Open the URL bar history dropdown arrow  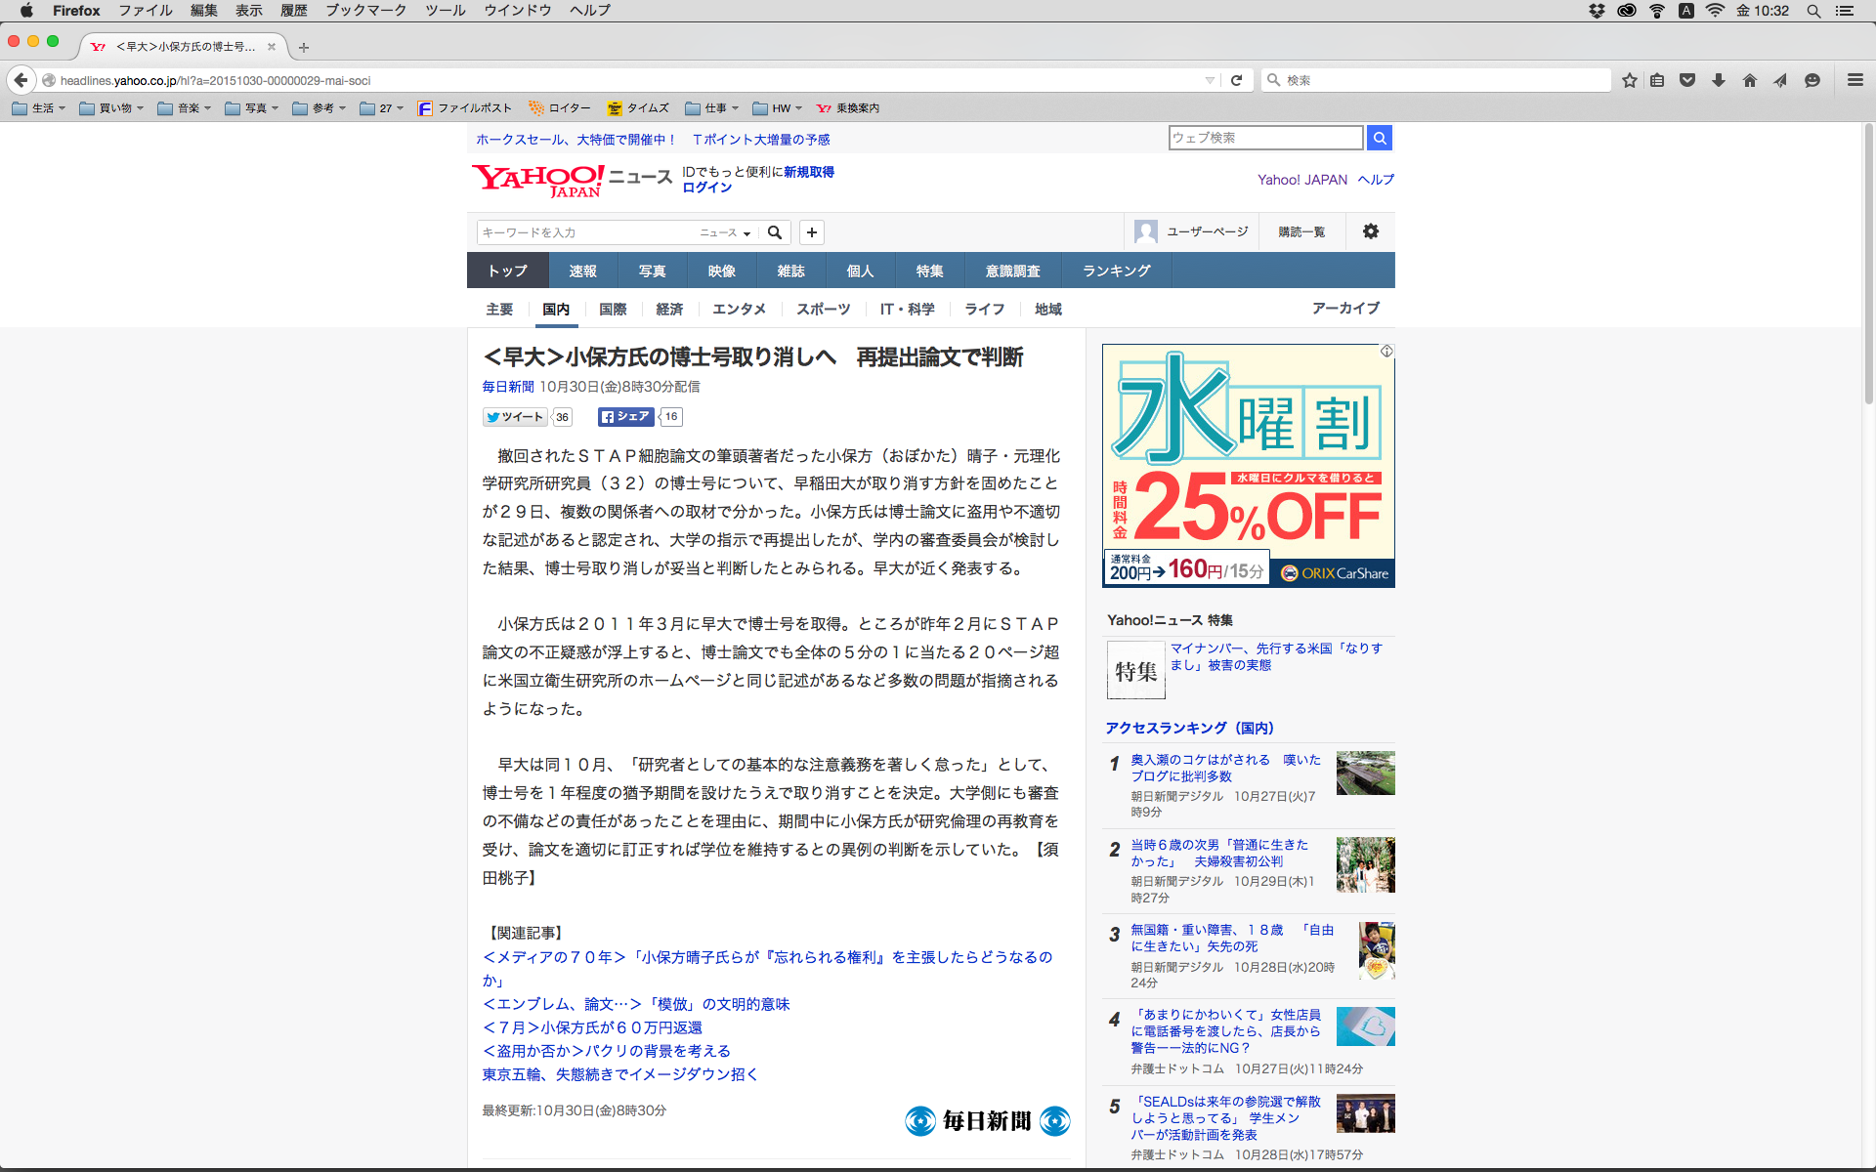click(1210, 80)
